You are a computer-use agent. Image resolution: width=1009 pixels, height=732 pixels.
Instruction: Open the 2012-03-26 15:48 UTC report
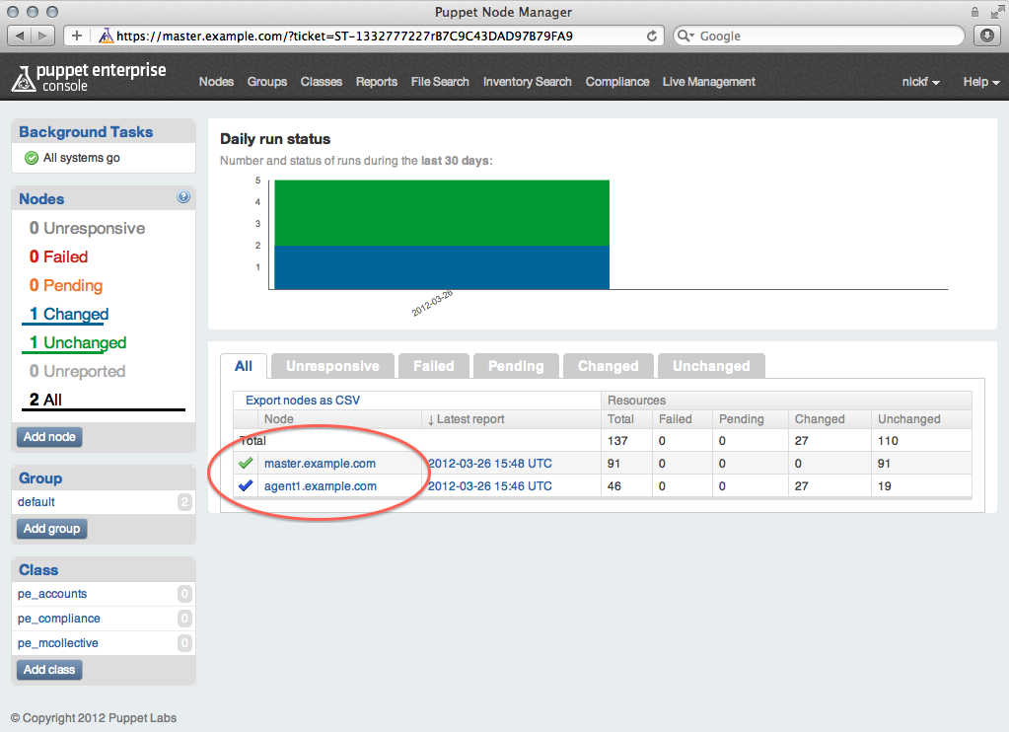[x=489, y=463]
